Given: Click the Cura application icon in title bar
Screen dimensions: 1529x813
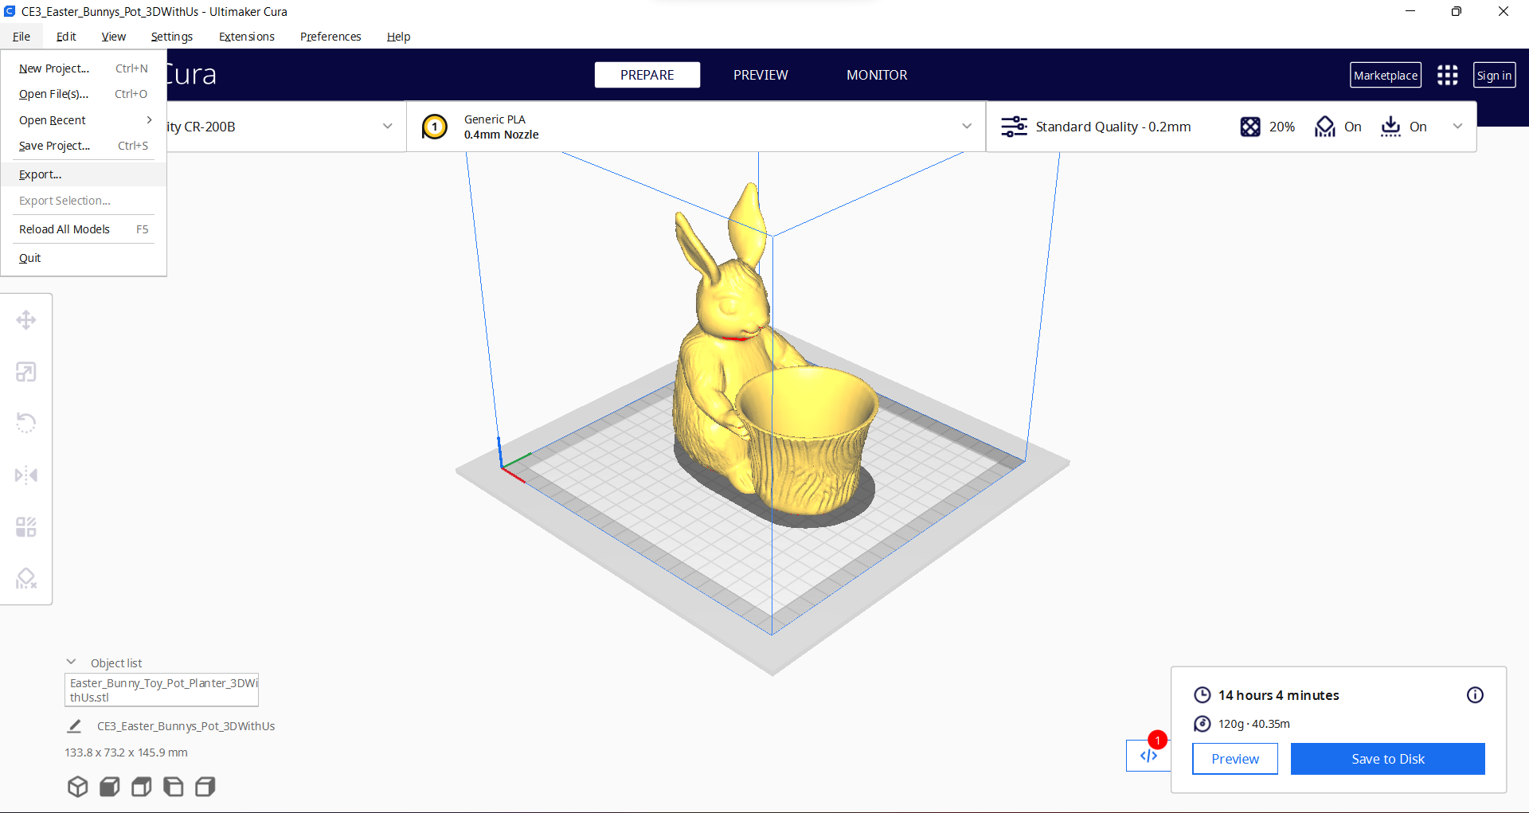Looking at the screenshot, I should [x=10, y=11].
